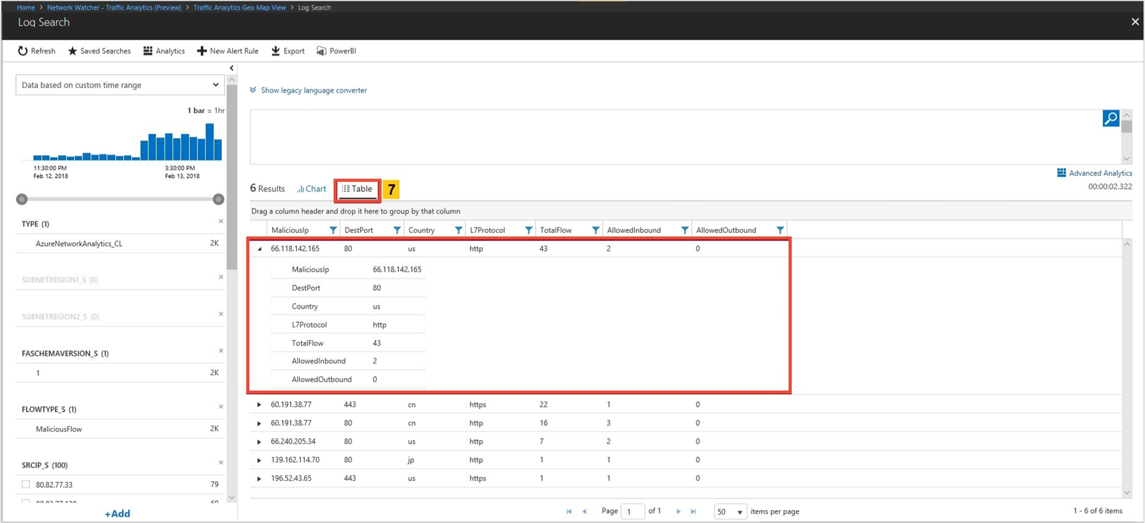The image size is (1145, 523).
Task: Open the Analytics toolbar option
Action: (x=164, y=51)
